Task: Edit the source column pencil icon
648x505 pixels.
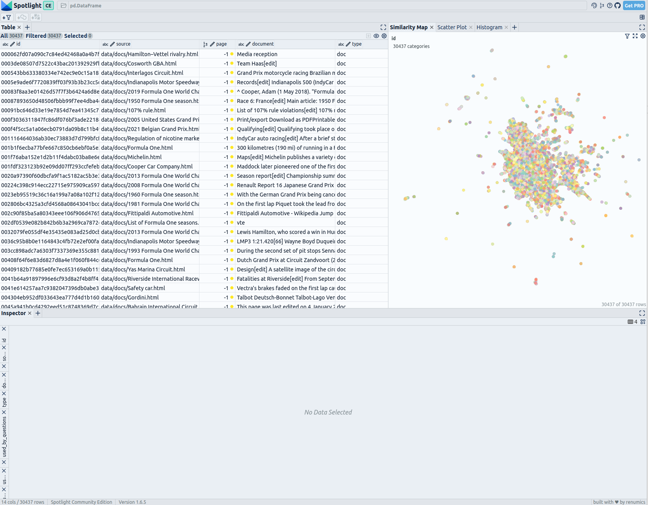Action: pos(112,44)
